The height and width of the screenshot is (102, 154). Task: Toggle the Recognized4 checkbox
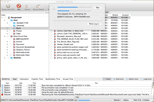pos(5,18)
